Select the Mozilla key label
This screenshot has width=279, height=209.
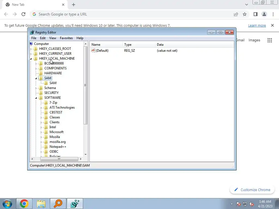54,137
